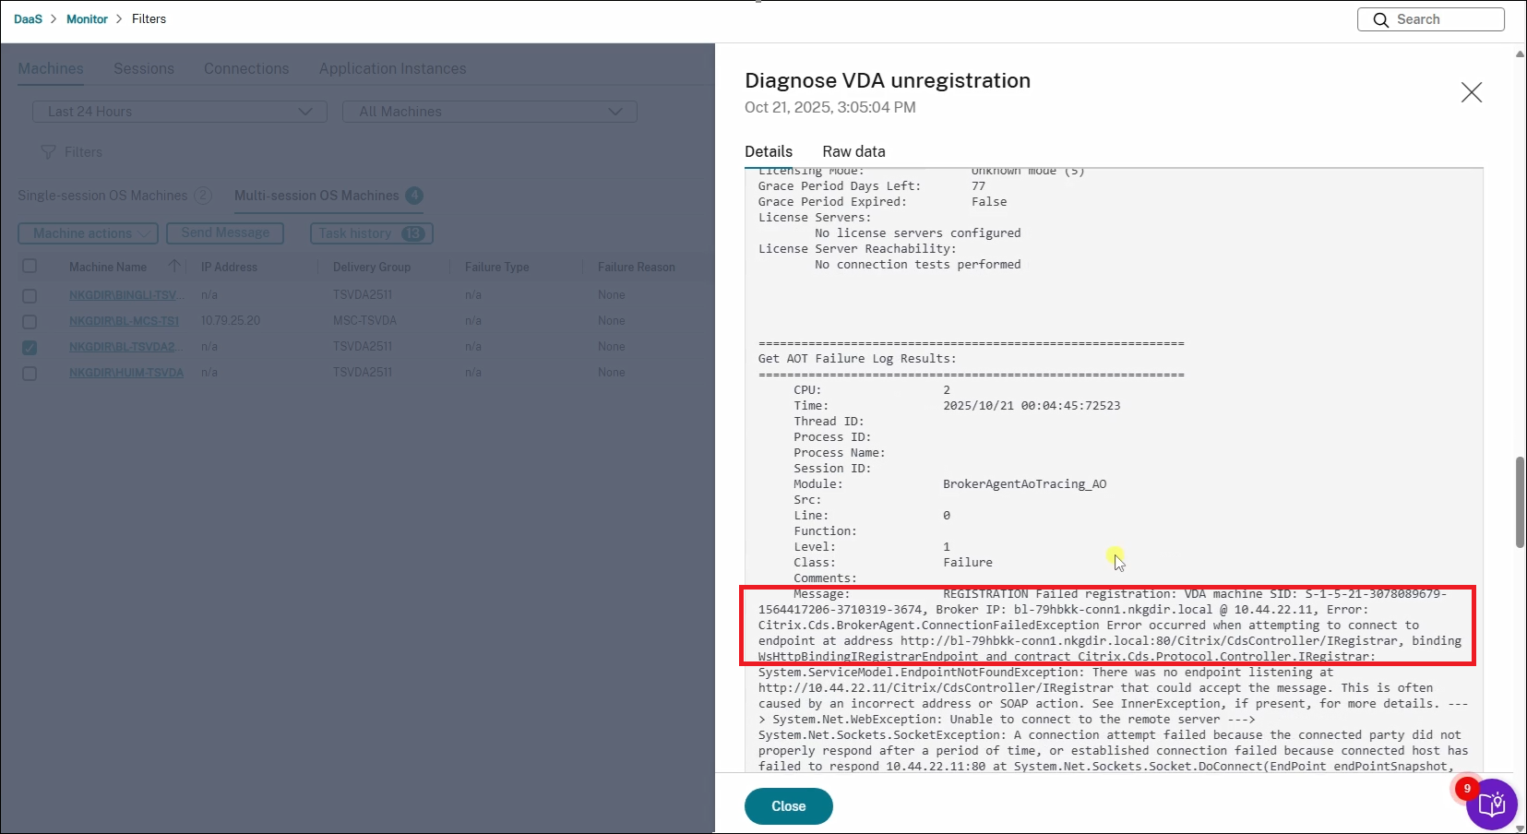Click the Delivery Group column header

pos(372,267)
